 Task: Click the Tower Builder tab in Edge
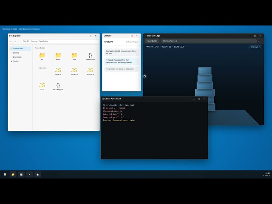click(x=152, y=41)
